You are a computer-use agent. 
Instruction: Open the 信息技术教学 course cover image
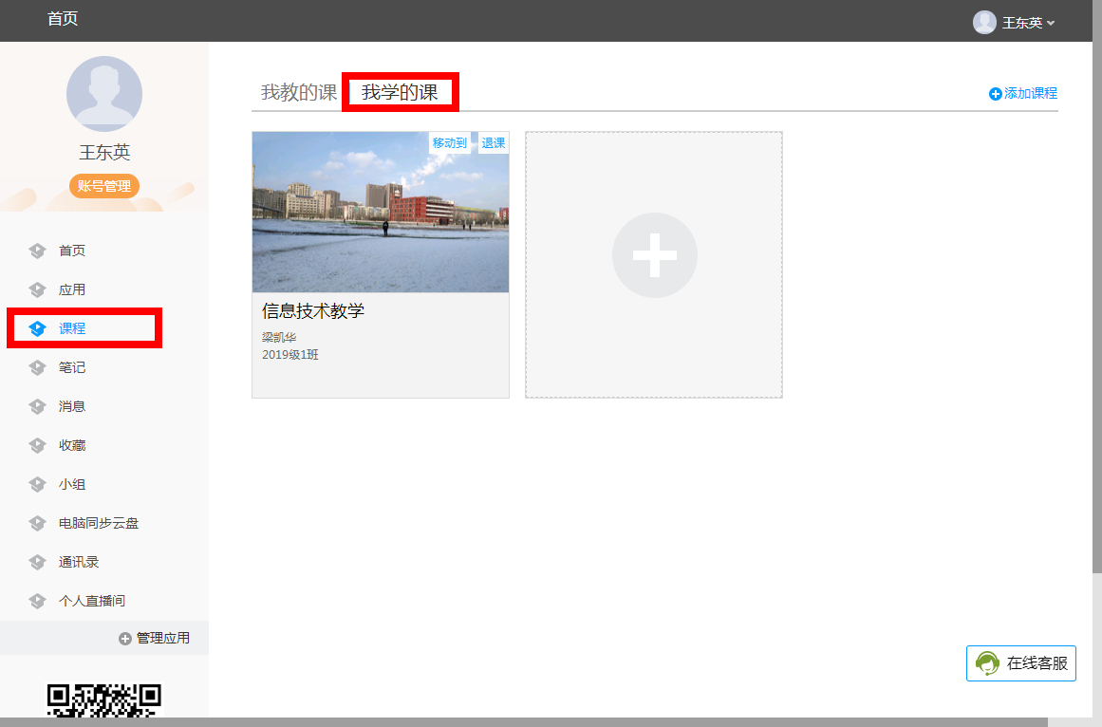point(381,212)
